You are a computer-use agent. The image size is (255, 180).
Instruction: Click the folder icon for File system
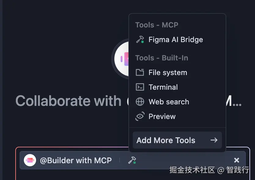coord(140,72)
